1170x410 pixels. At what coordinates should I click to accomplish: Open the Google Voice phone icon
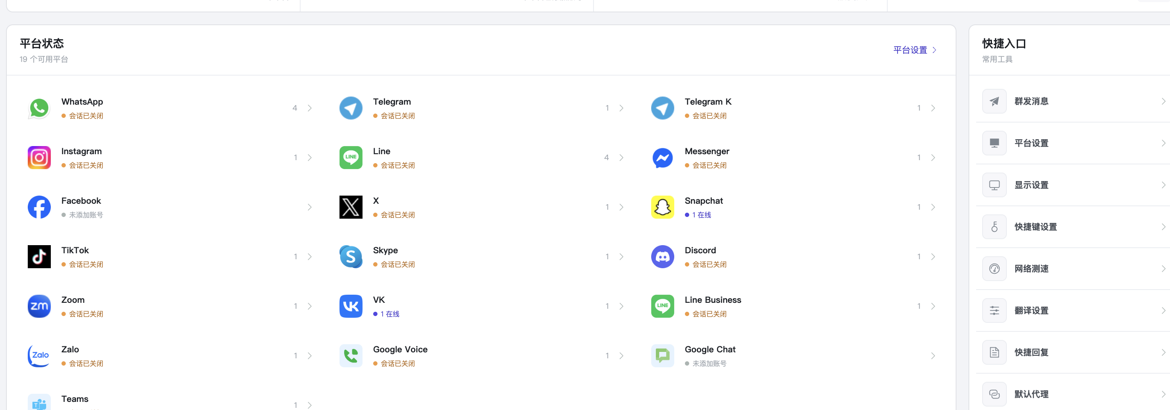[x=351, y=355]
